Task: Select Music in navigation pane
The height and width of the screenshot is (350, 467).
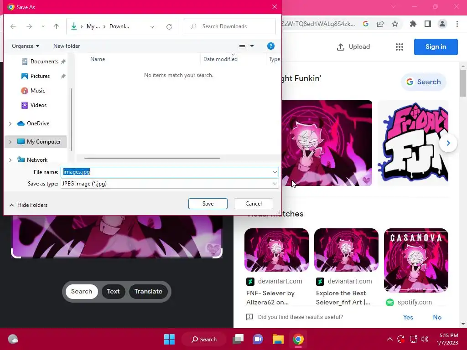Action: pyautogui.click(x=37, y=91)
